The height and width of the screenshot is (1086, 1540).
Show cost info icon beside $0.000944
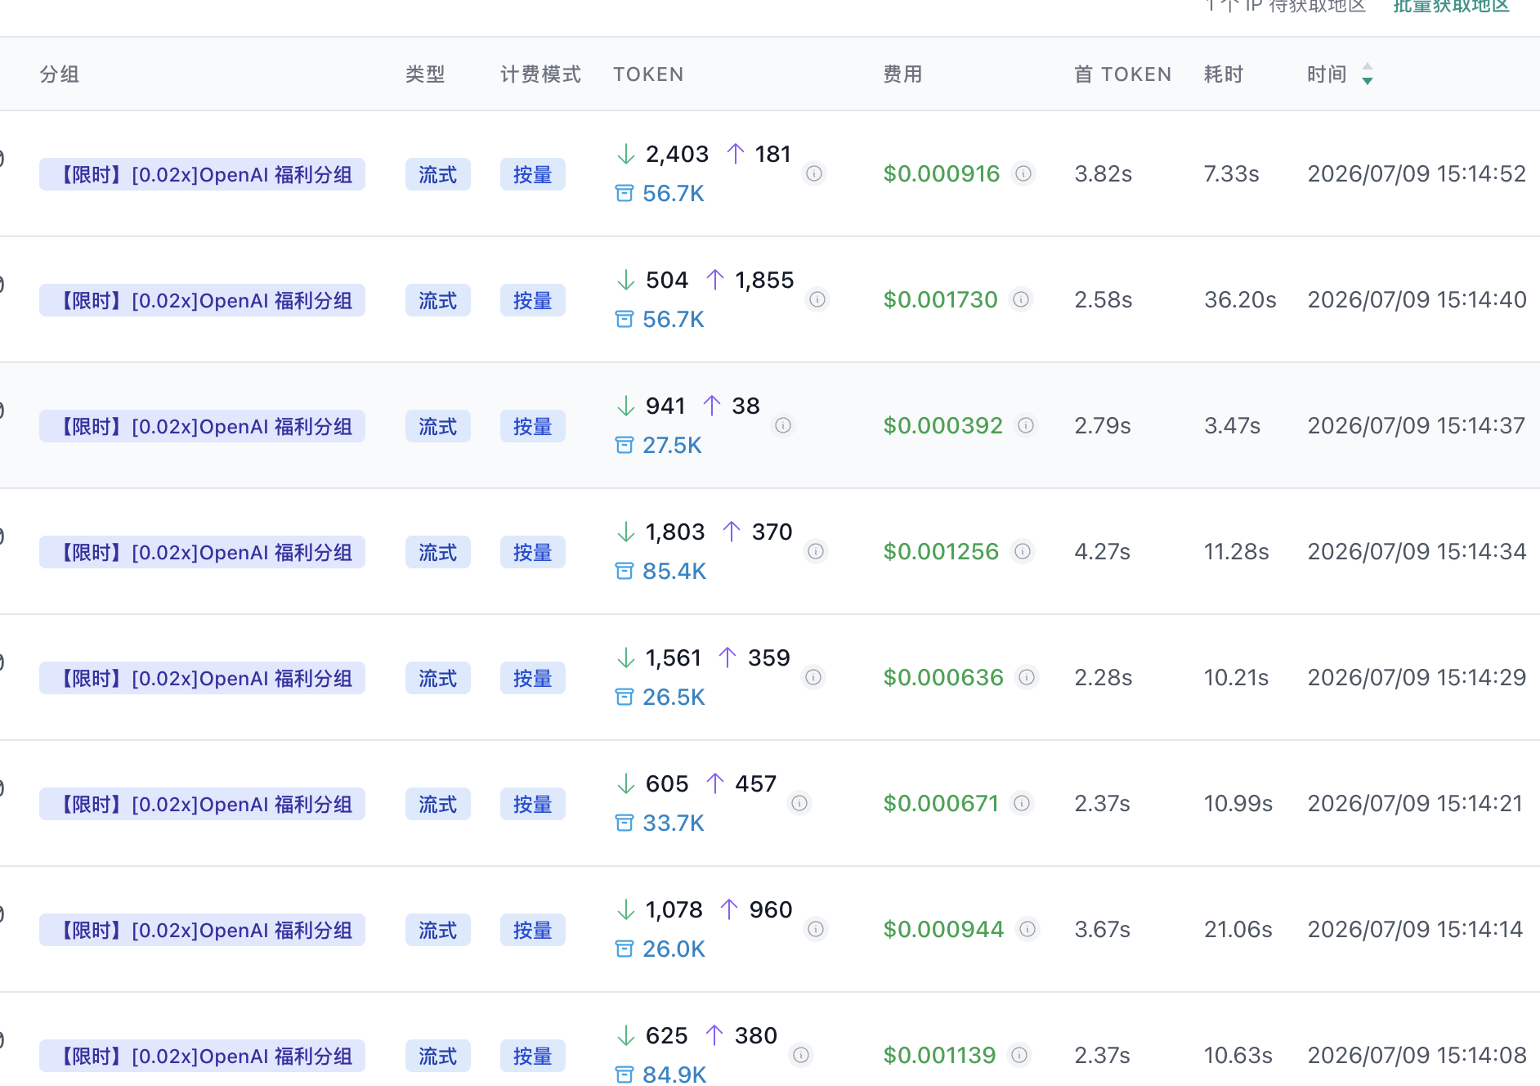tap(1027, 929)
